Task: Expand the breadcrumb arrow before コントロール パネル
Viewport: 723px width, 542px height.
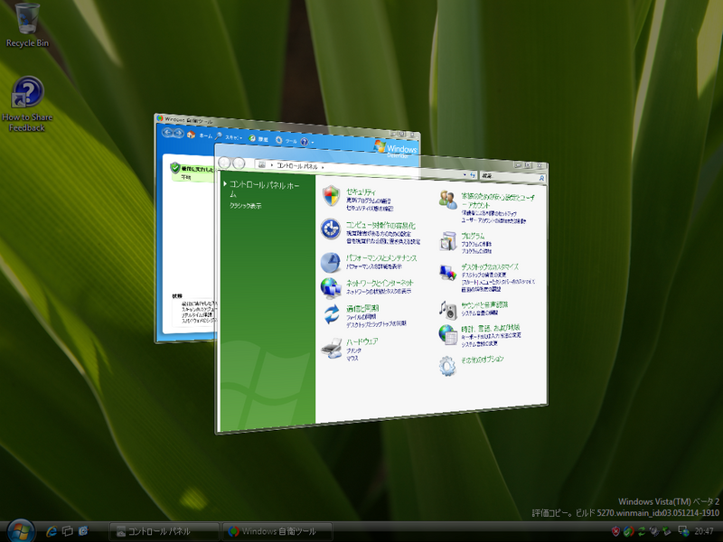Action: (x=272, y=164)
